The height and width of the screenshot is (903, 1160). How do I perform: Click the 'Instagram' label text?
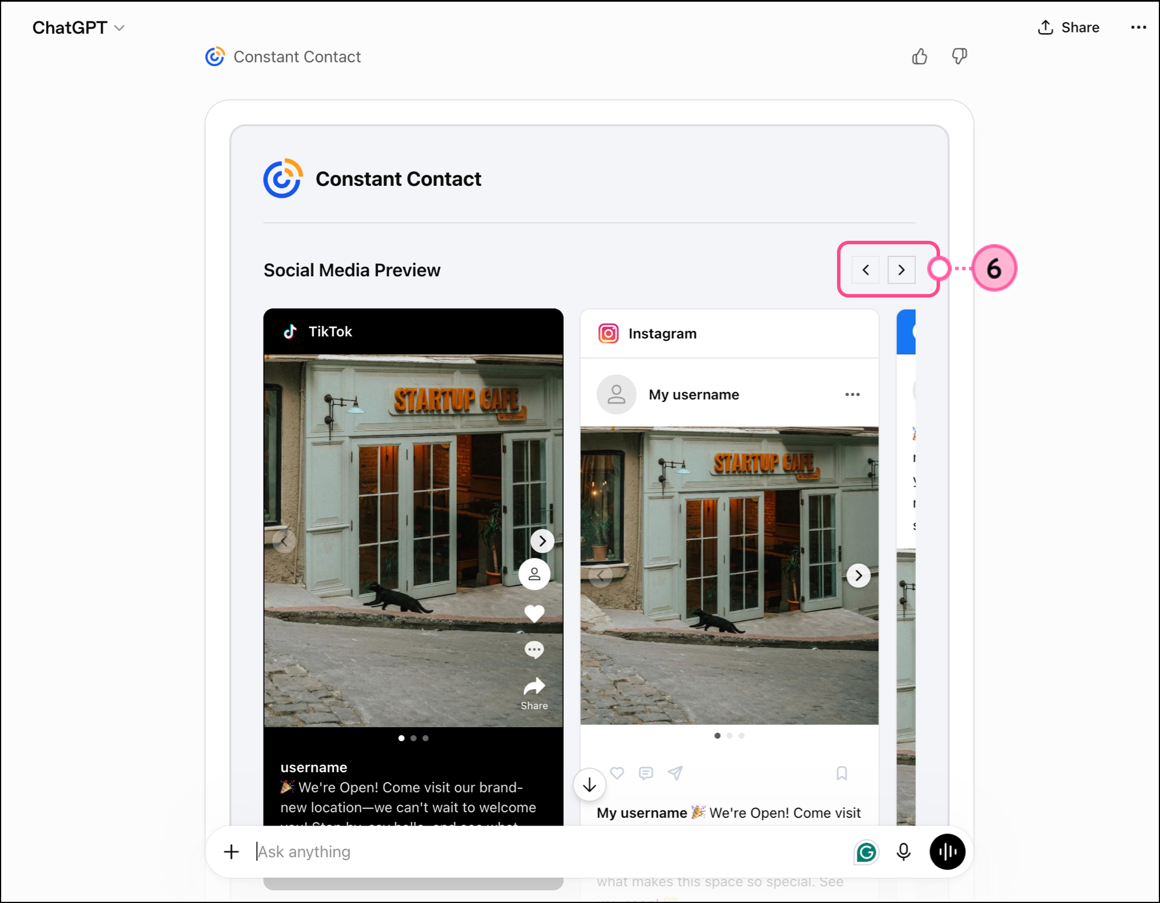[x=662, y=334]
